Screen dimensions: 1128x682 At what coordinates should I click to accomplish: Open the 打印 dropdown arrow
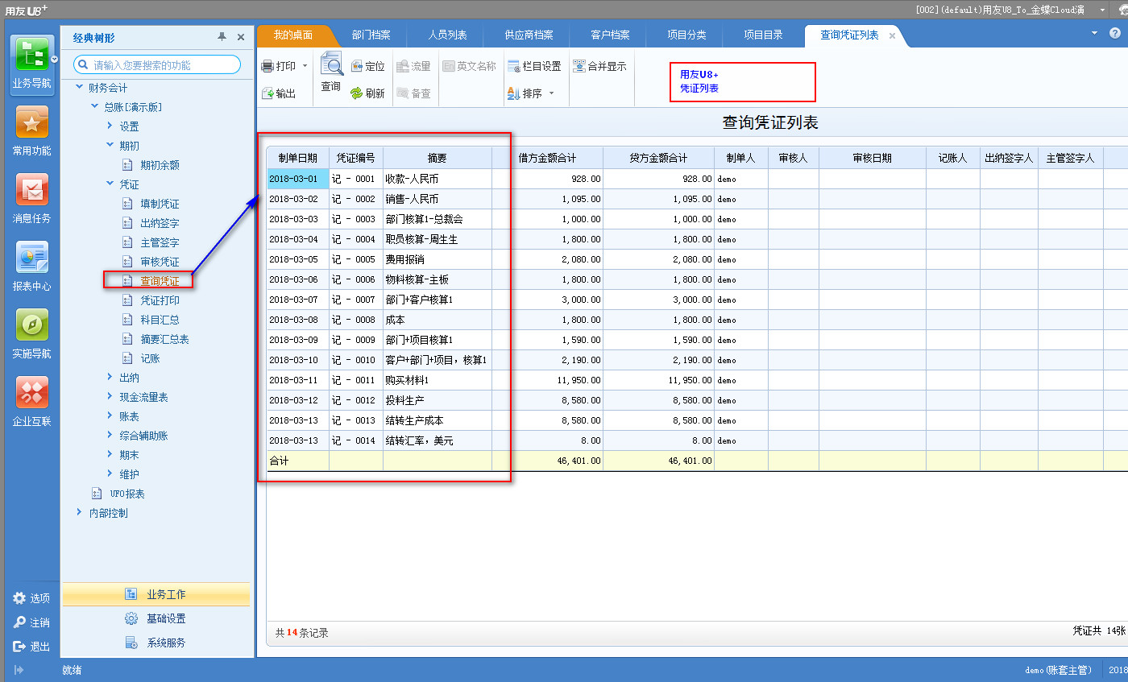(305, 67)
